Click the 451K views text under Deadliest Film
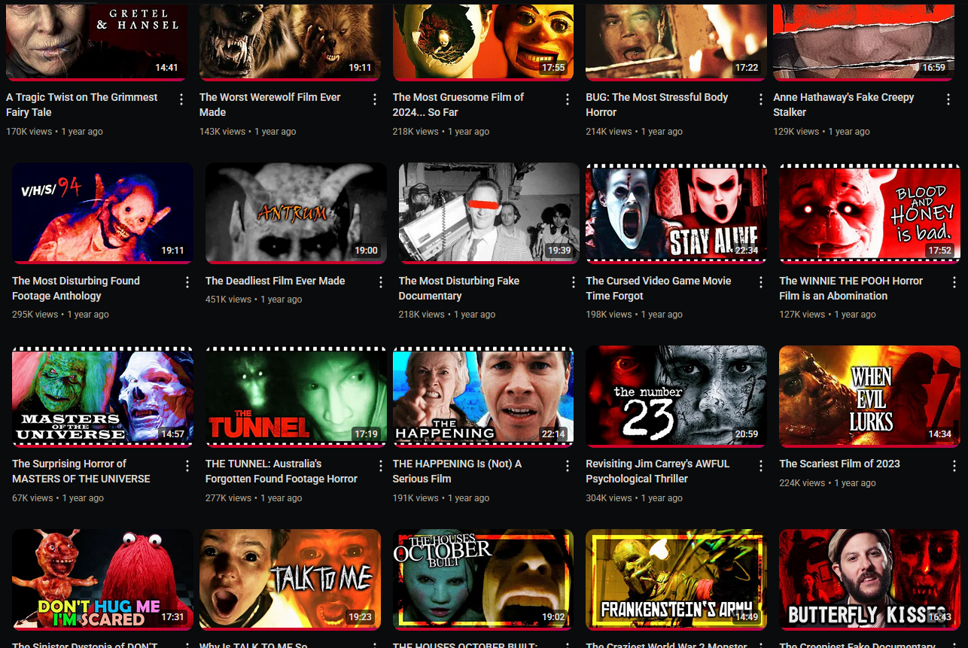The width and height of the screenshot is (968, 648). 228,300
